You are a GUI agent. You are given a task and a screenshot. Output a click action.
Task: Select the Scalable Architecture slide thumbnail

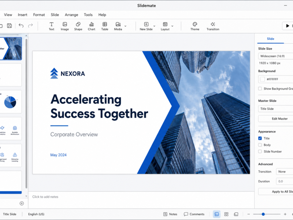click(x=11, y=129)
